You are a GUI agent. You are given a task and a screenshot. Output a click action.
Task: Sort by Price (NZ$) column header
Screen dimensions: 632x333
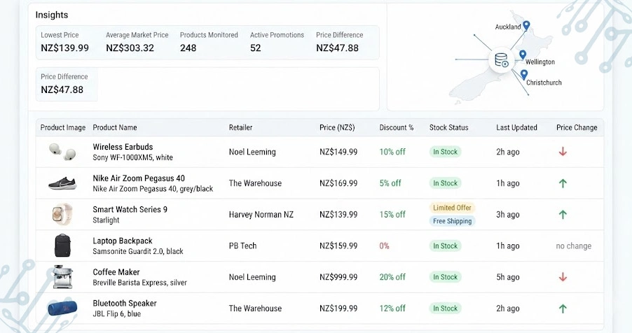click(337, 127)
